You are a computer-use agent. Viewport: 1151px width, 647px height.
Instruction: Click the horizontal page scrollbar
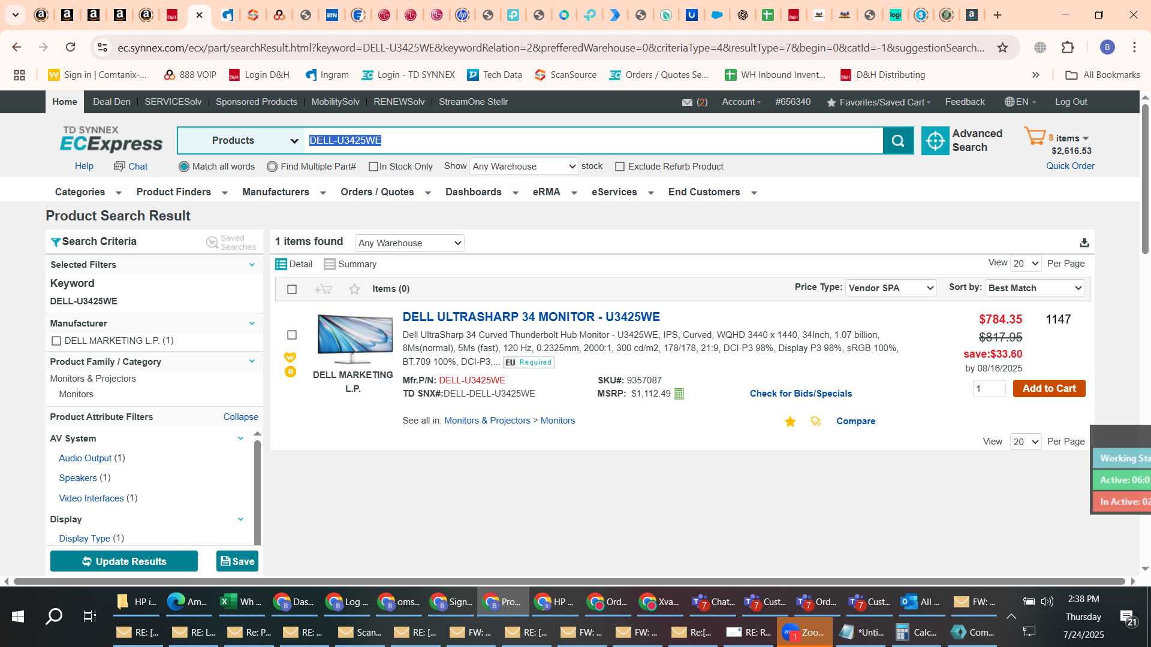568,582
